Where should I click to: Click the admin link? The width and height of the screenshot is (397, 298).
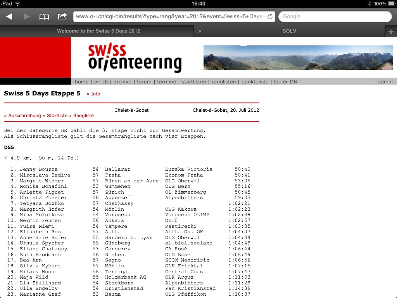[x=385, y=81]
